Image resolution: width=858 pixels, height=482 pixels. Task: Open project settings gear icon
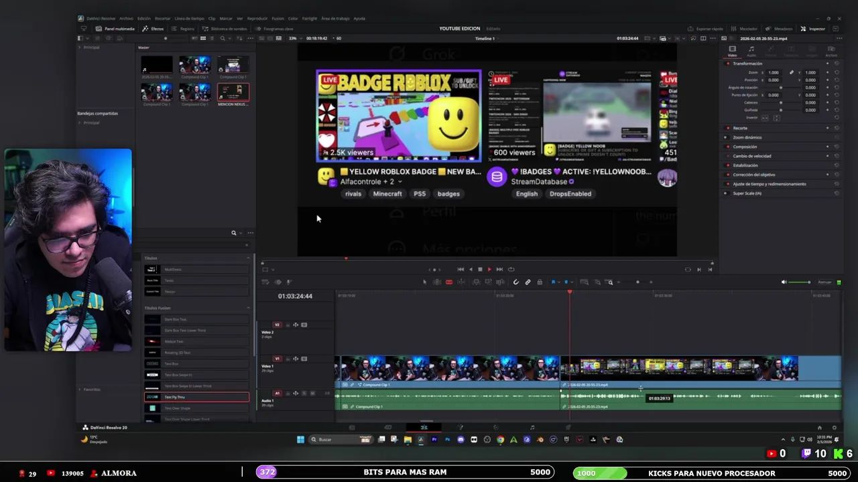(834, 427)
